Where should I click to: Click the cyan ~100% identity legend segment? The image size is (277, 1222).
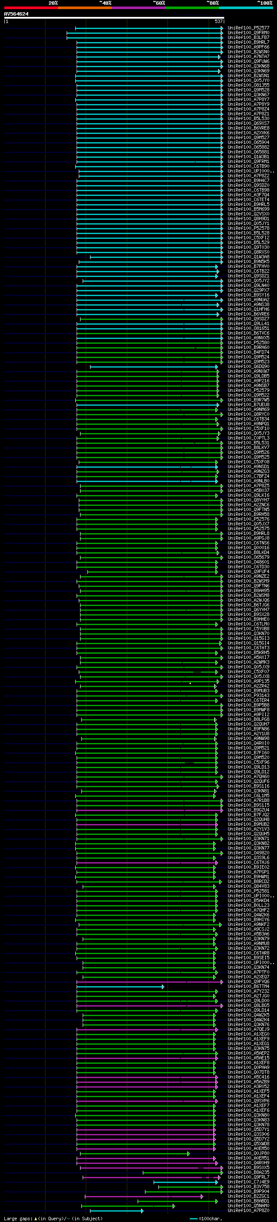point(246,8)
